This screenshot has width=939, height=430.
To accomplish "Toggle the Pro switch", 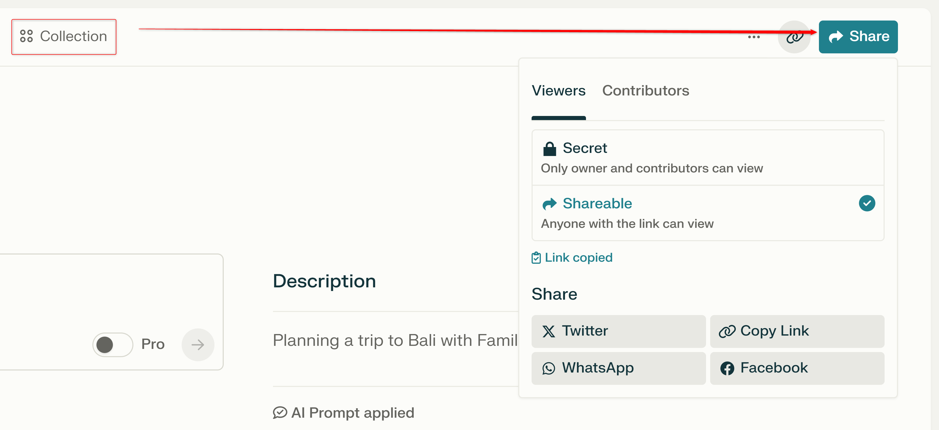I will tap(113, 344).
